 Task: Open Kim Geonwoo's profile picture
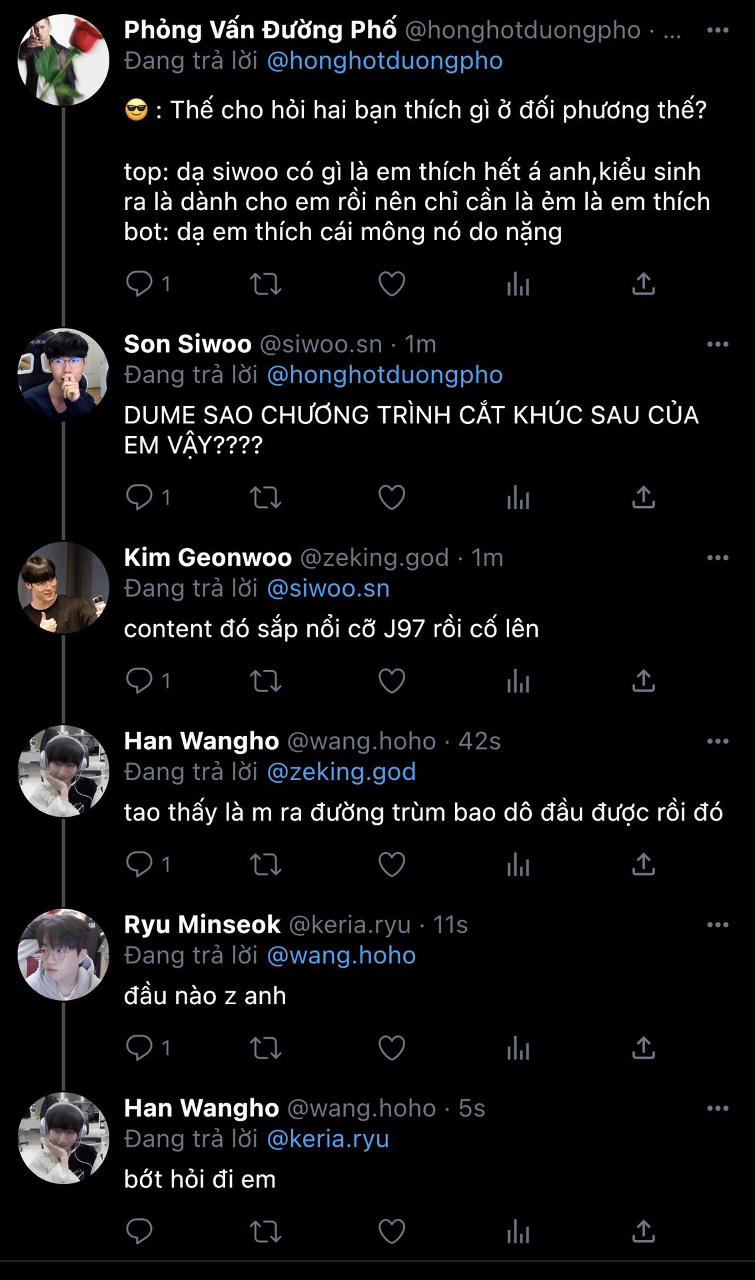(63, 587)
